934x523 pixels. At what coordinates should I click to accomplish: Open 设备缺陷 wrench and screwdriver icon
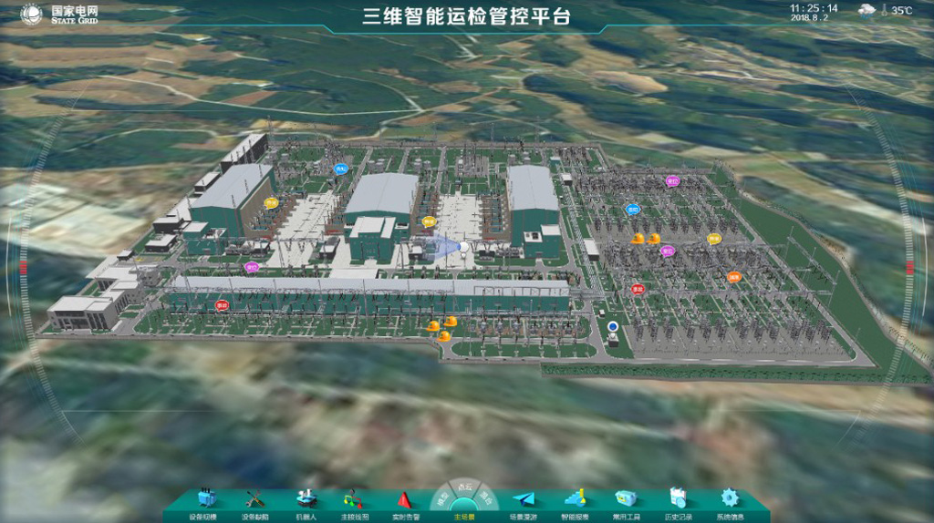point(255,498)
